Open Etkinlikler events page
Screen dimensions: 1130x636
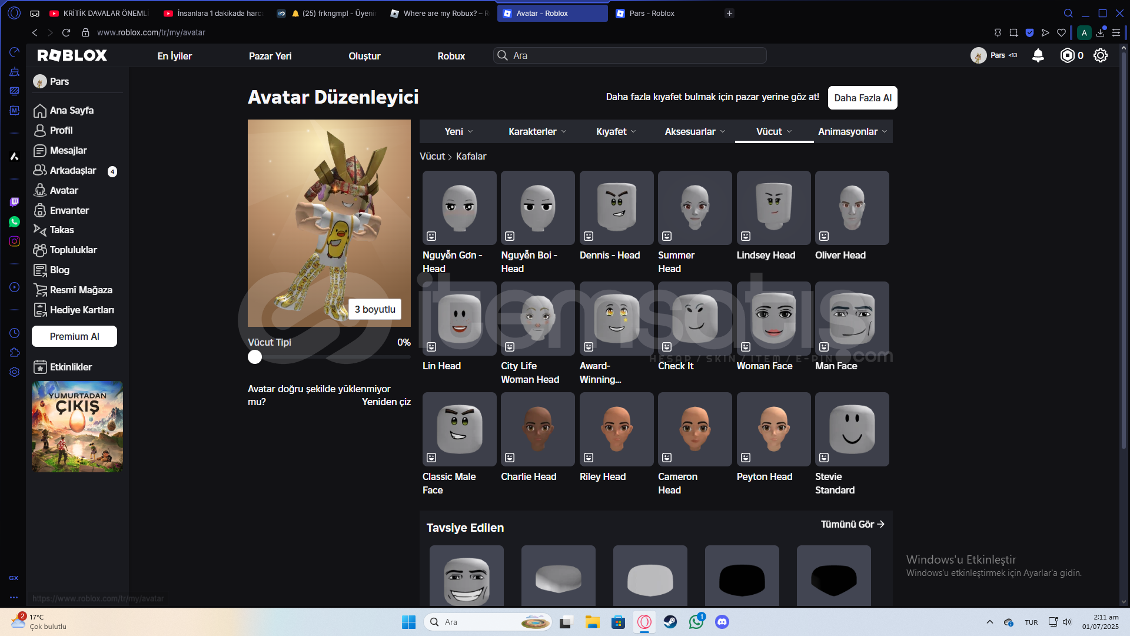point(71,367)
